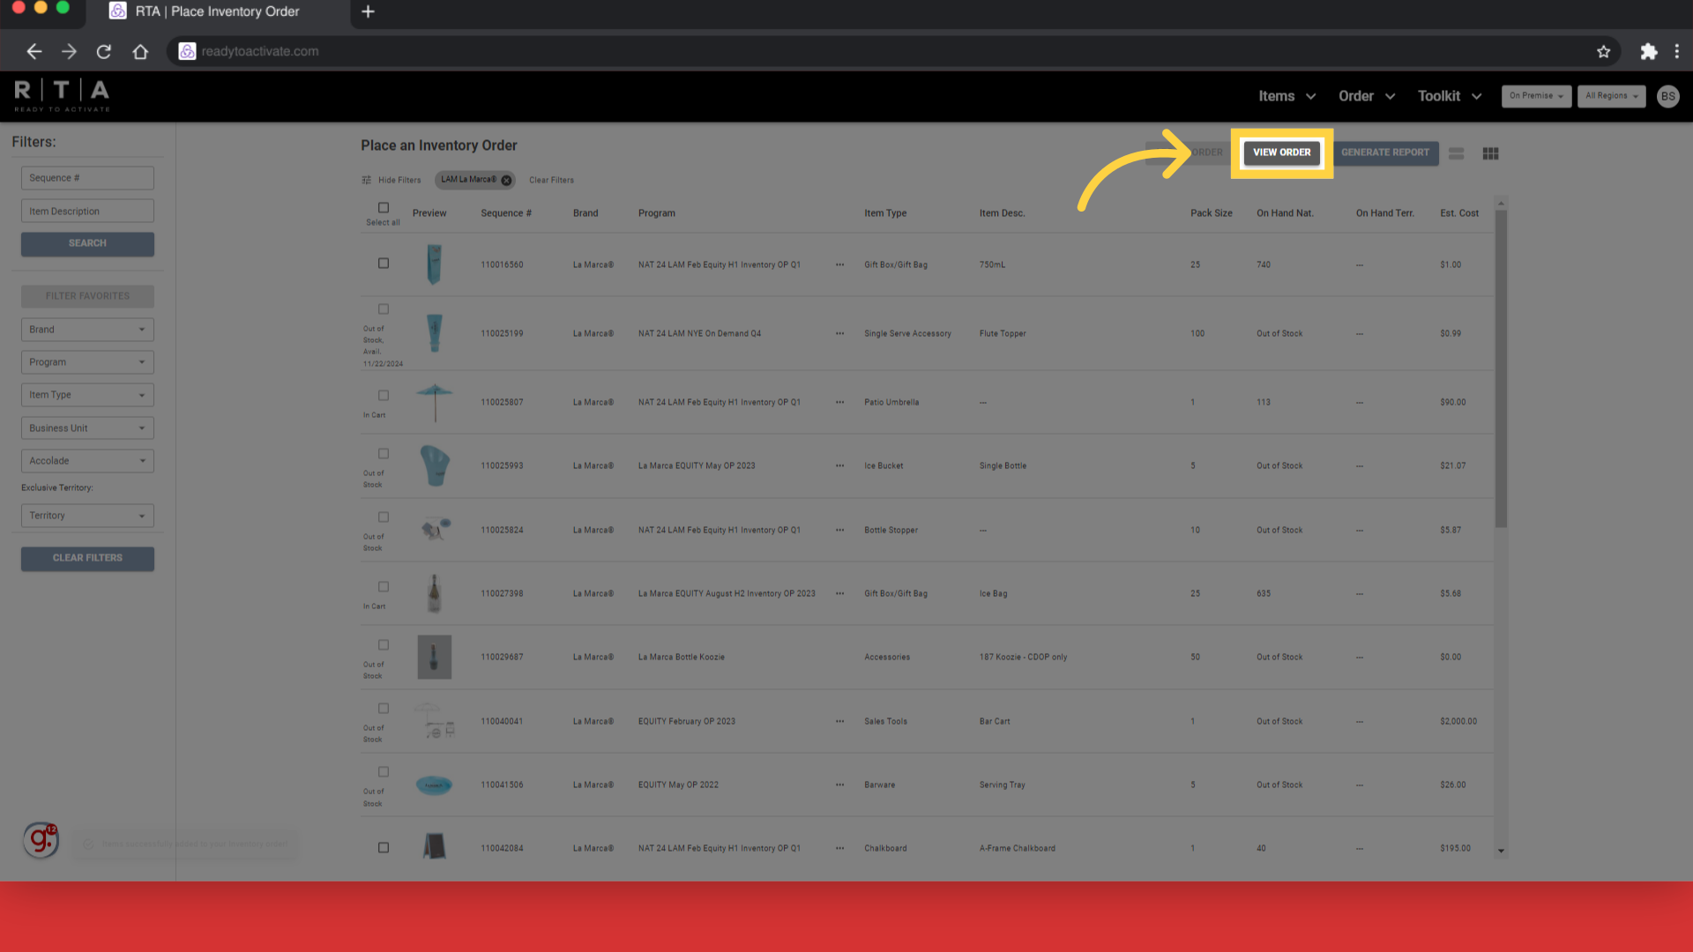Expand the Item Type filter dropdown
The height and width of the screenshot is (952, 1693).
tap(87, 395)
